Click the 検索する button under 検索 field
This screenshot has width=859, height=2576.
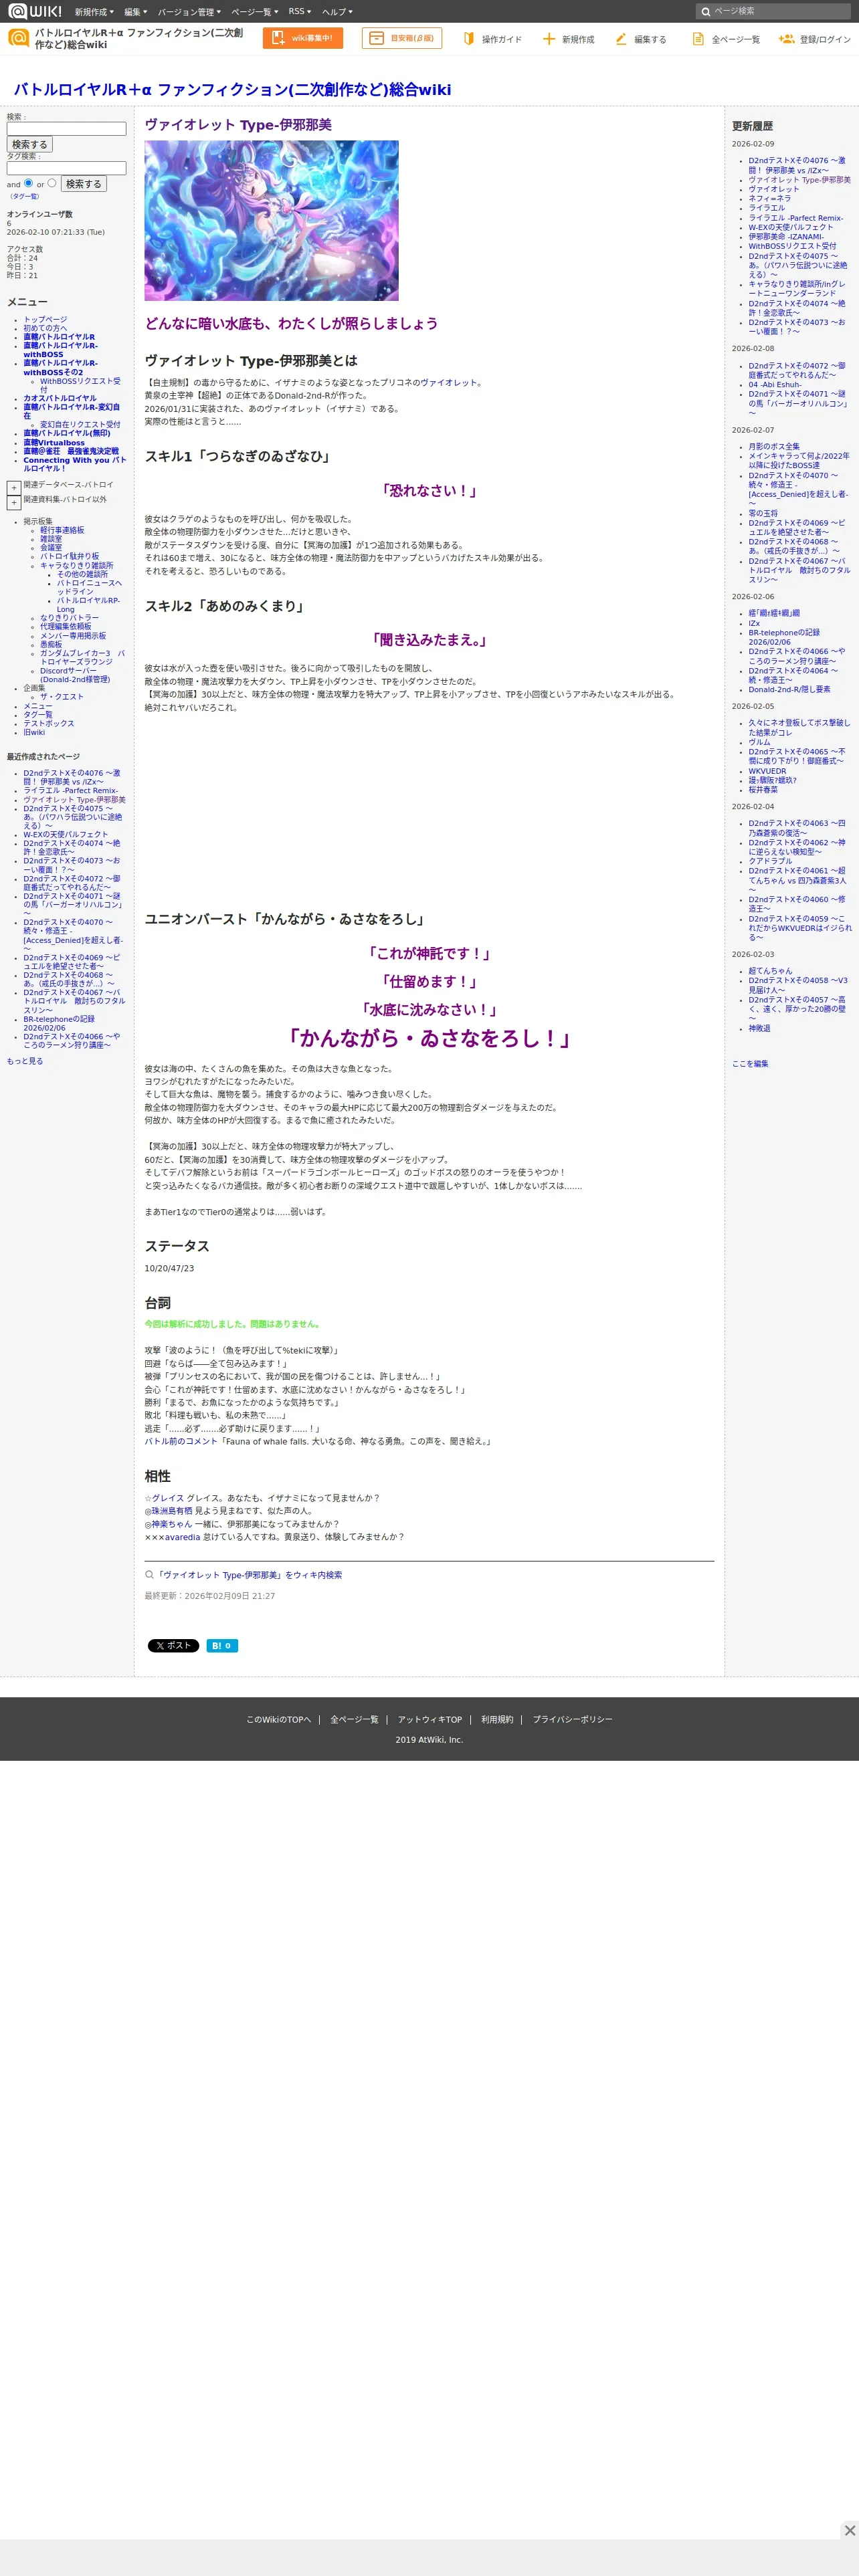click(30, 145)
